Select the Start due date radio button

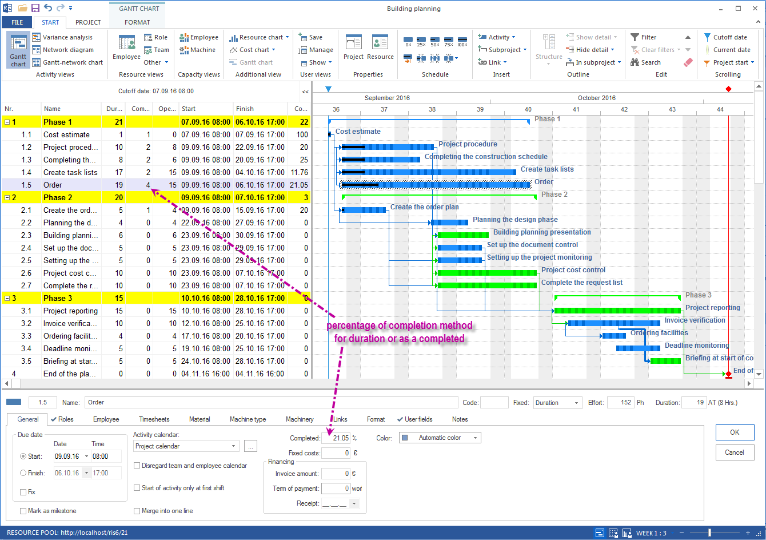[x=23, y=456]
